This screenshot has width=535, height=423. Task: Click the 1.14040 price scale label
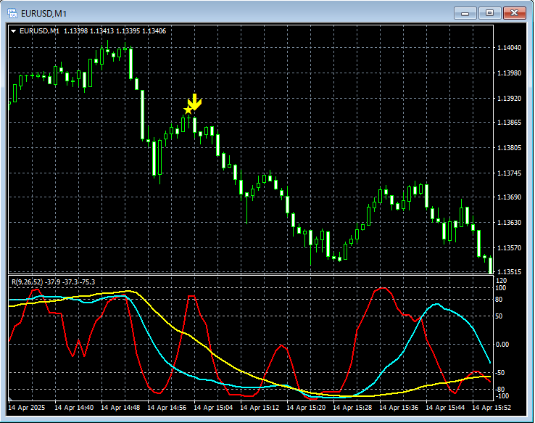[510, 48]
